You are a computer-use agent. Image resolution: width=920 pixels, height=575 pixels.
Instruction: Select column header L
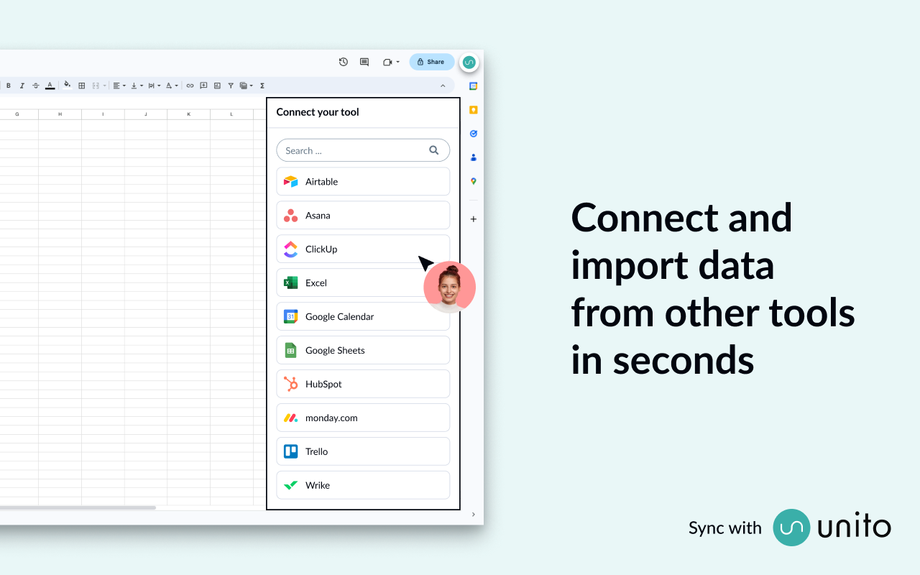(231, 114)
